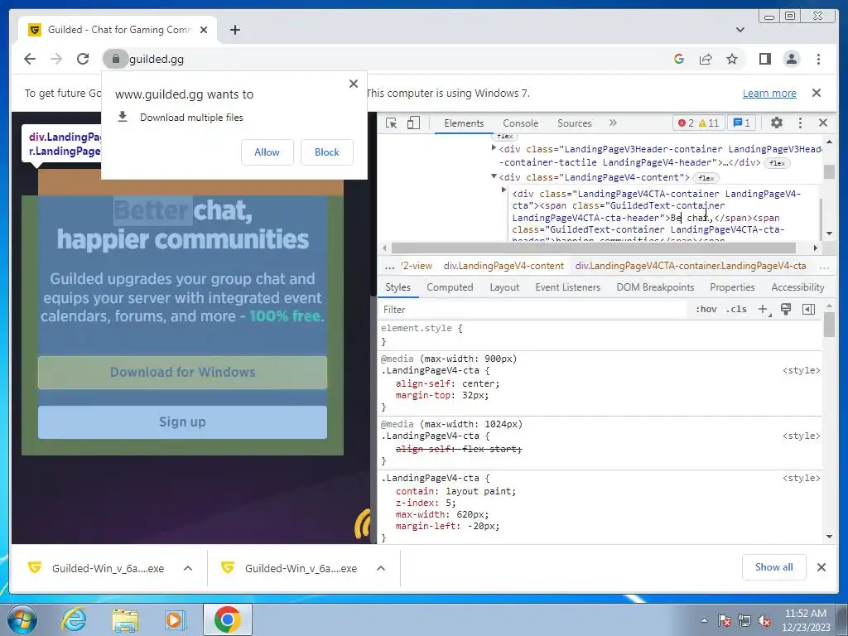
Task: Open Chrome profile avatar
Action: coord(792,59)
